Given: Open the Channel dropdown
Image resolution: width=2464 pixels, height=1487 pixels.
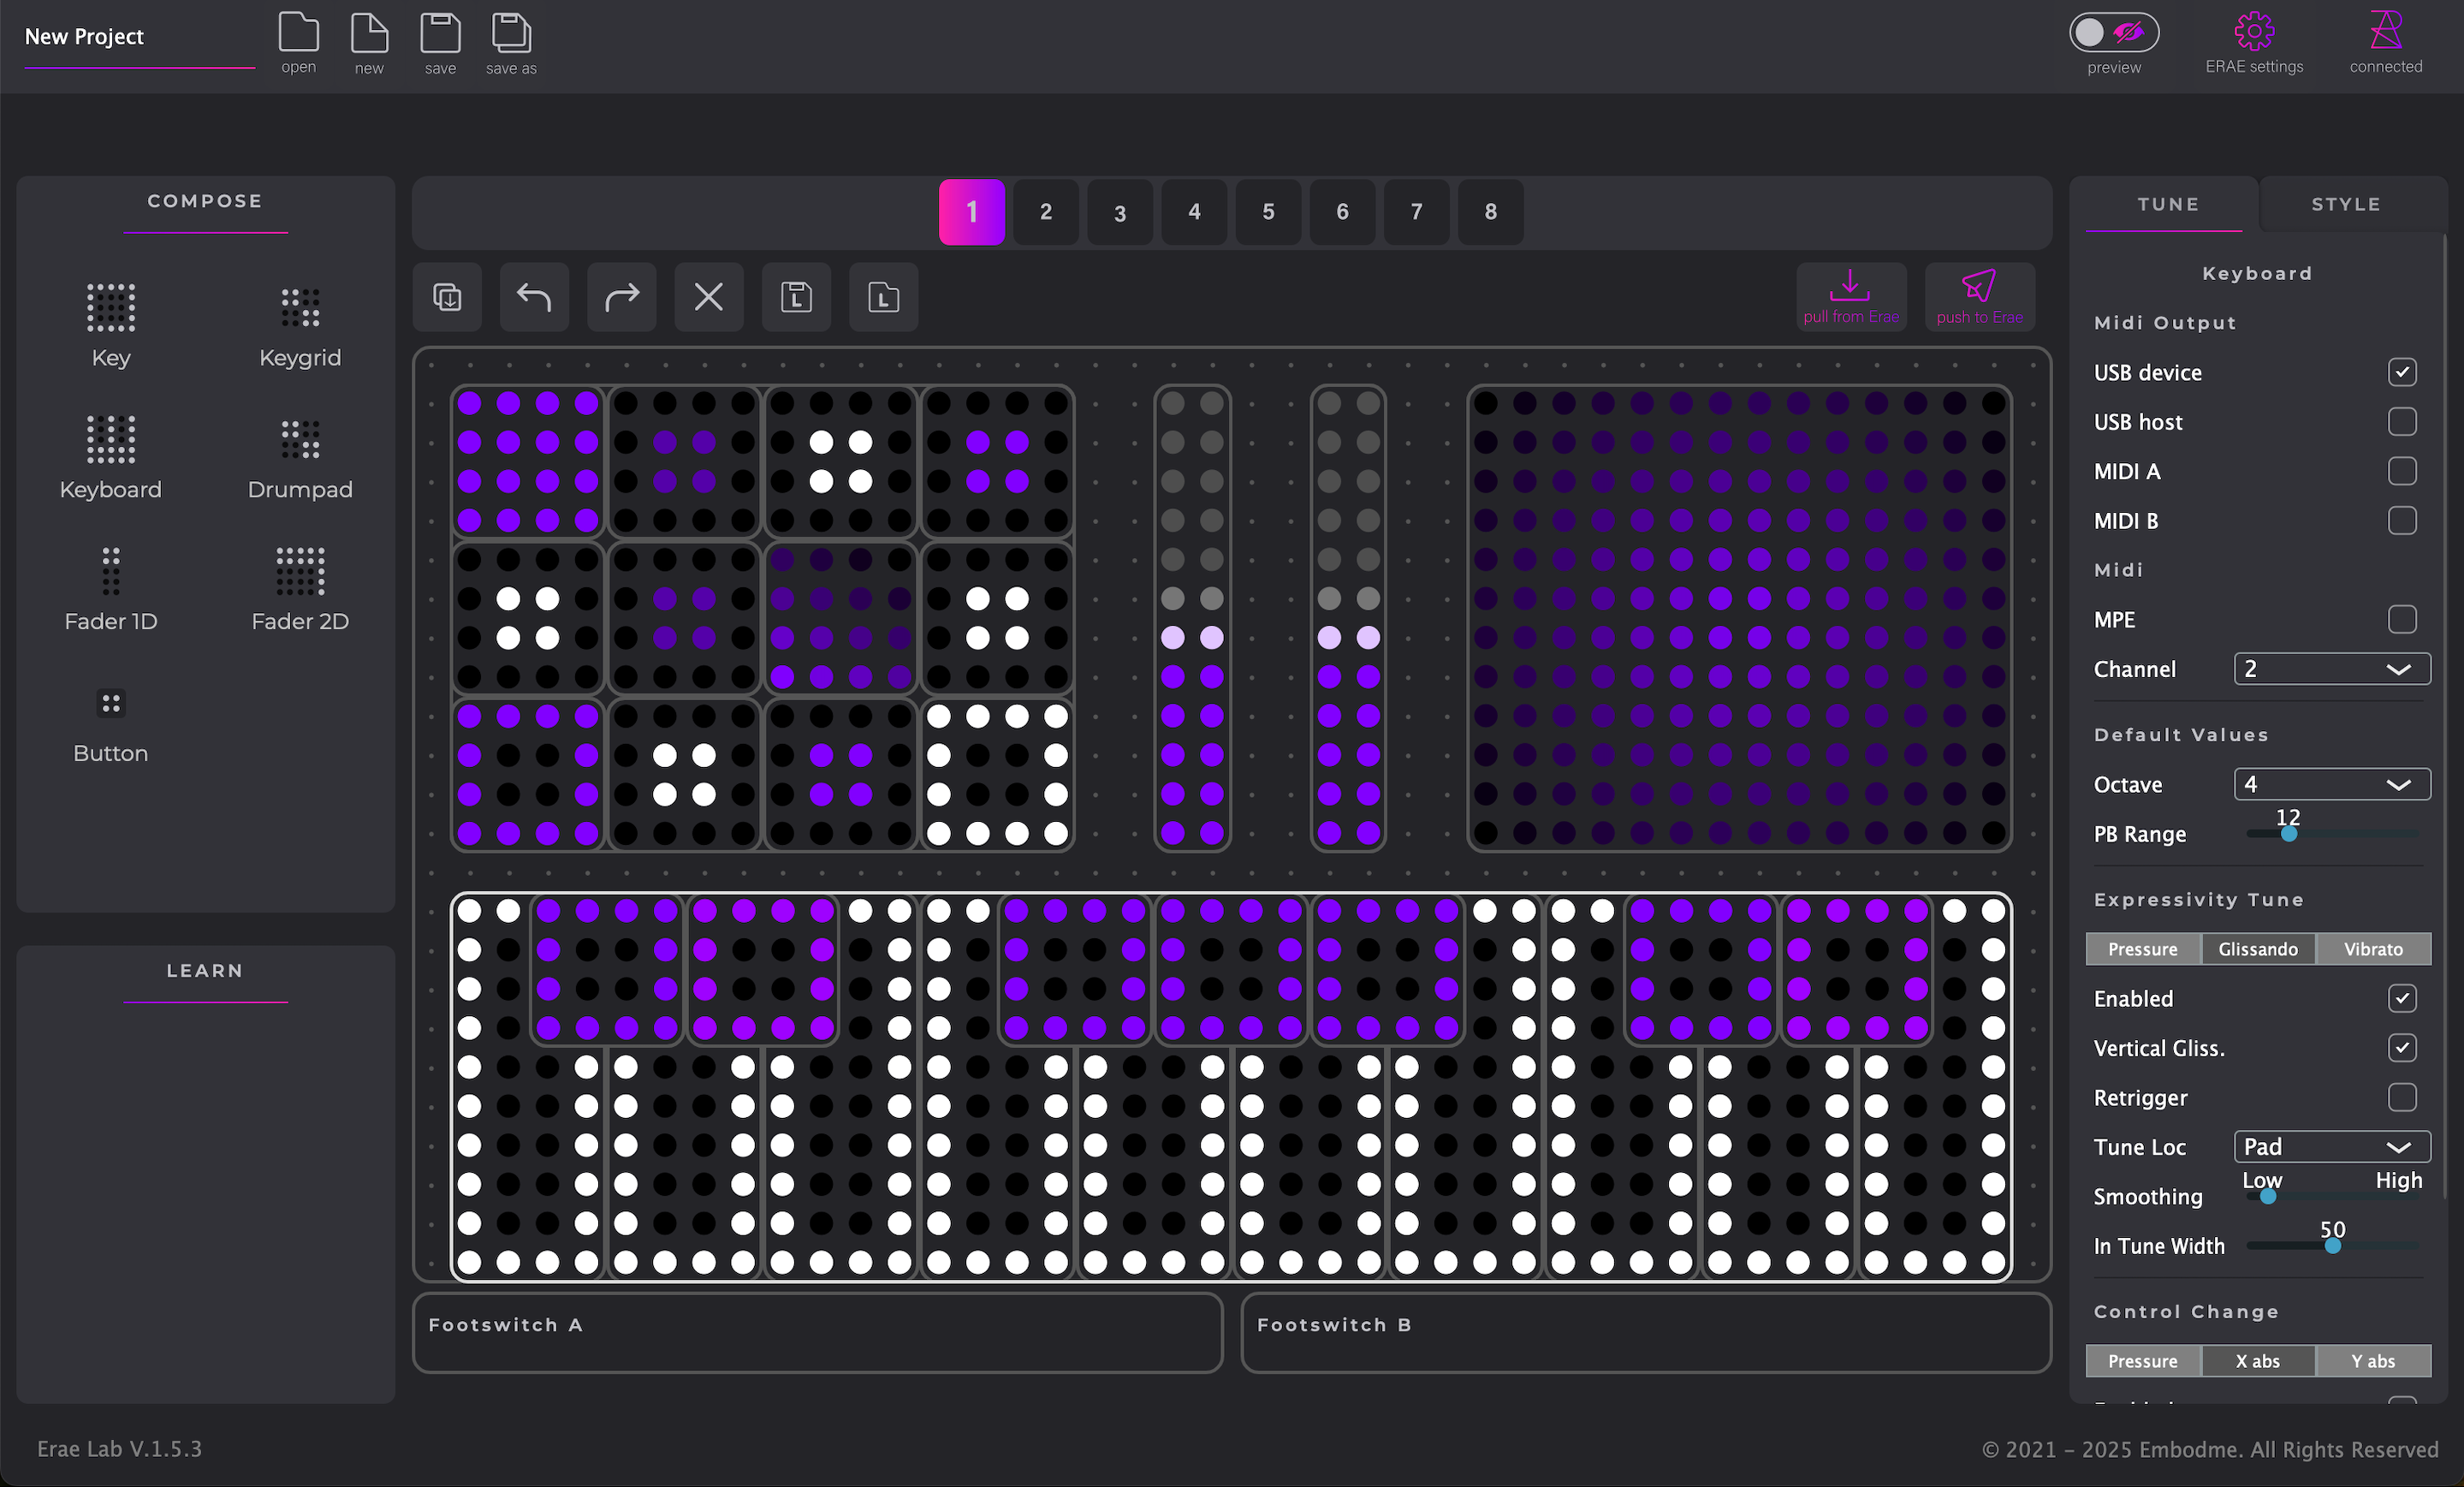Looking at the screenshot, I should [2331, 669].
